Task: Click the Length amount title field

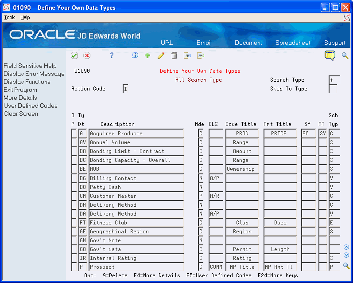Action: (280, 249)
